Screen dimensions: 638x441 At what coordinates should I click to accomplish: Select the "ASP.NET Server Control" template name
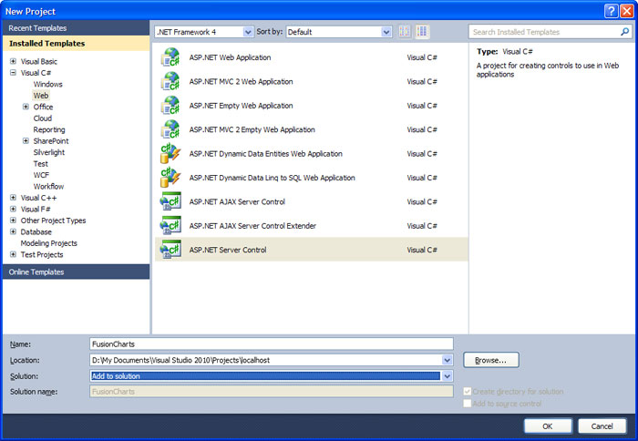228,250
